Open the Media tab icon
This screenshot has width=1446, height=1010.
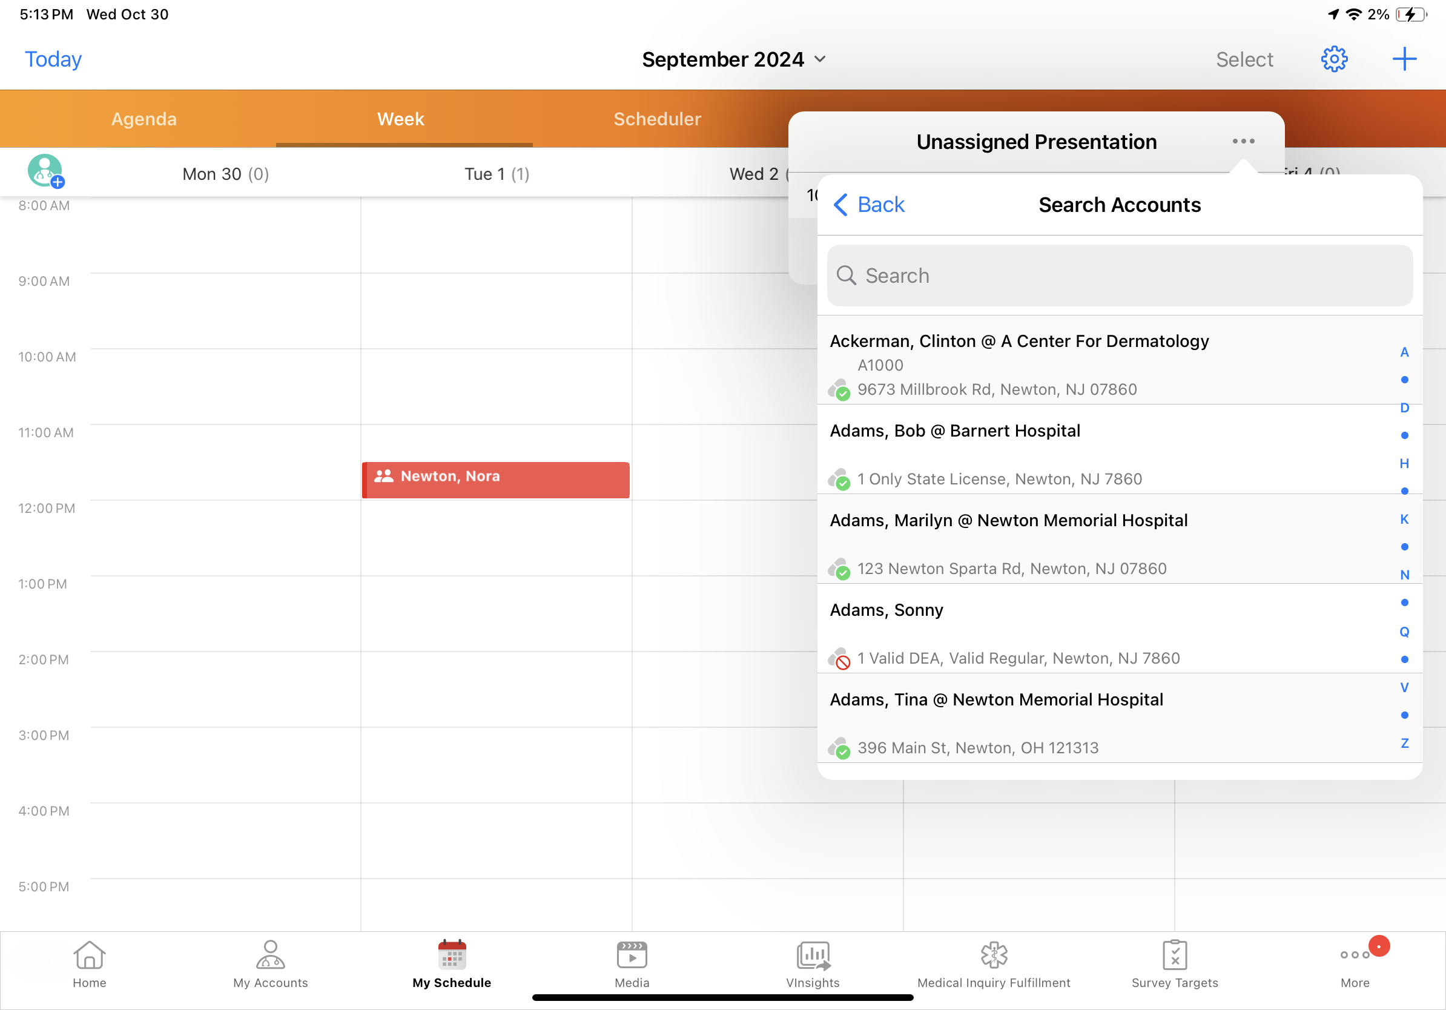coord(632,963)
